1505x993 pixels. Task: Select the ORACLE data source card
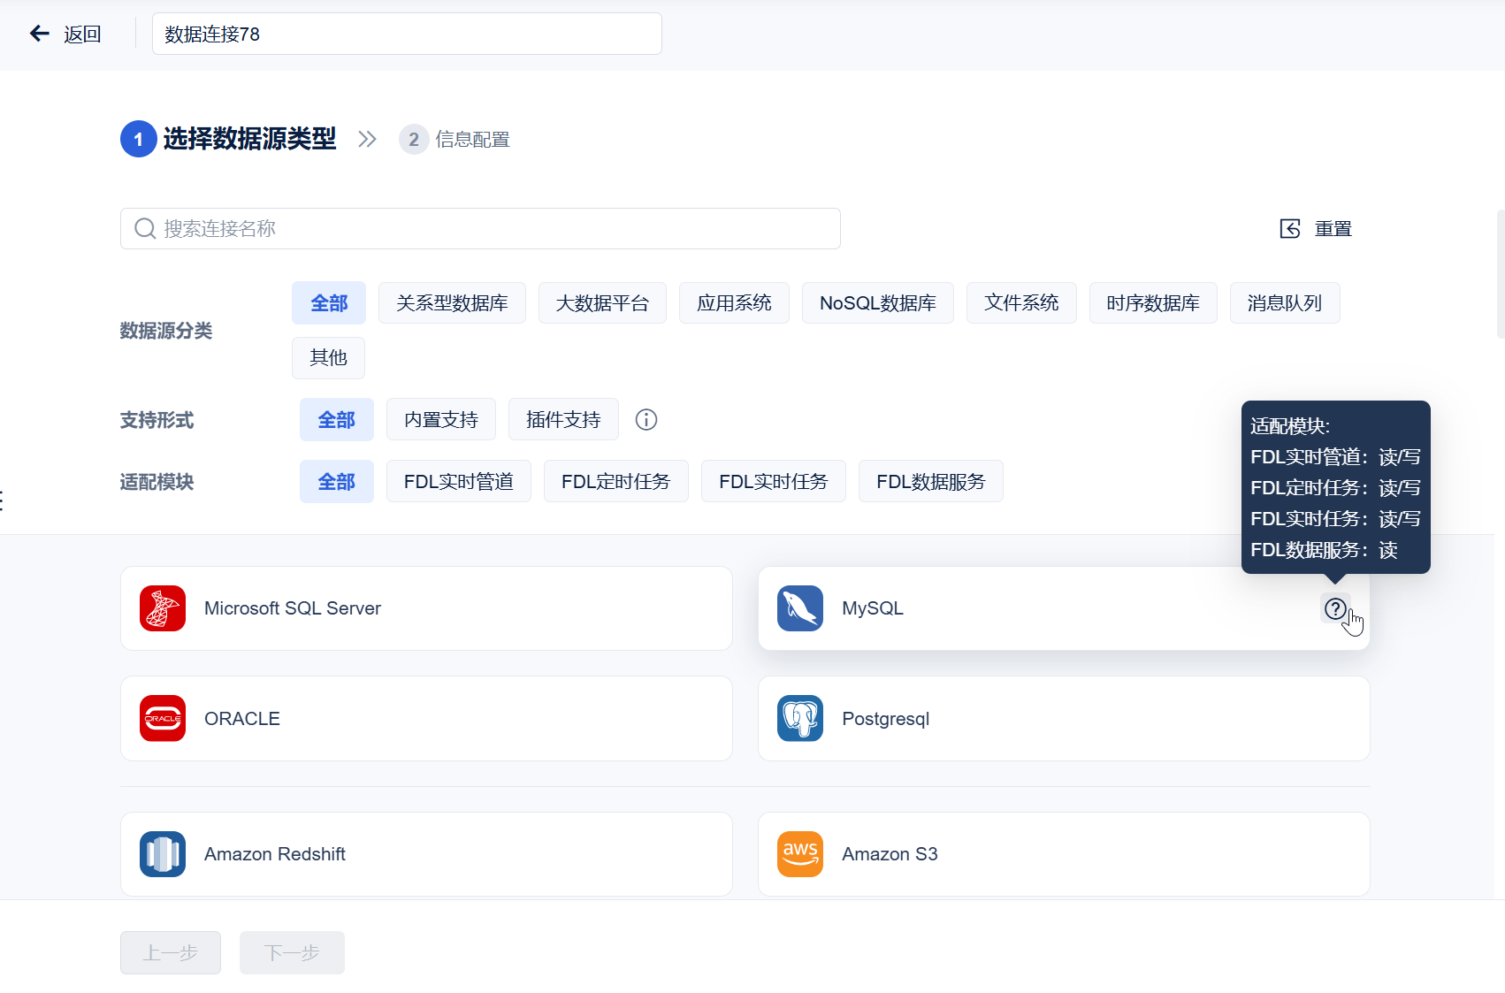(426, 718)
